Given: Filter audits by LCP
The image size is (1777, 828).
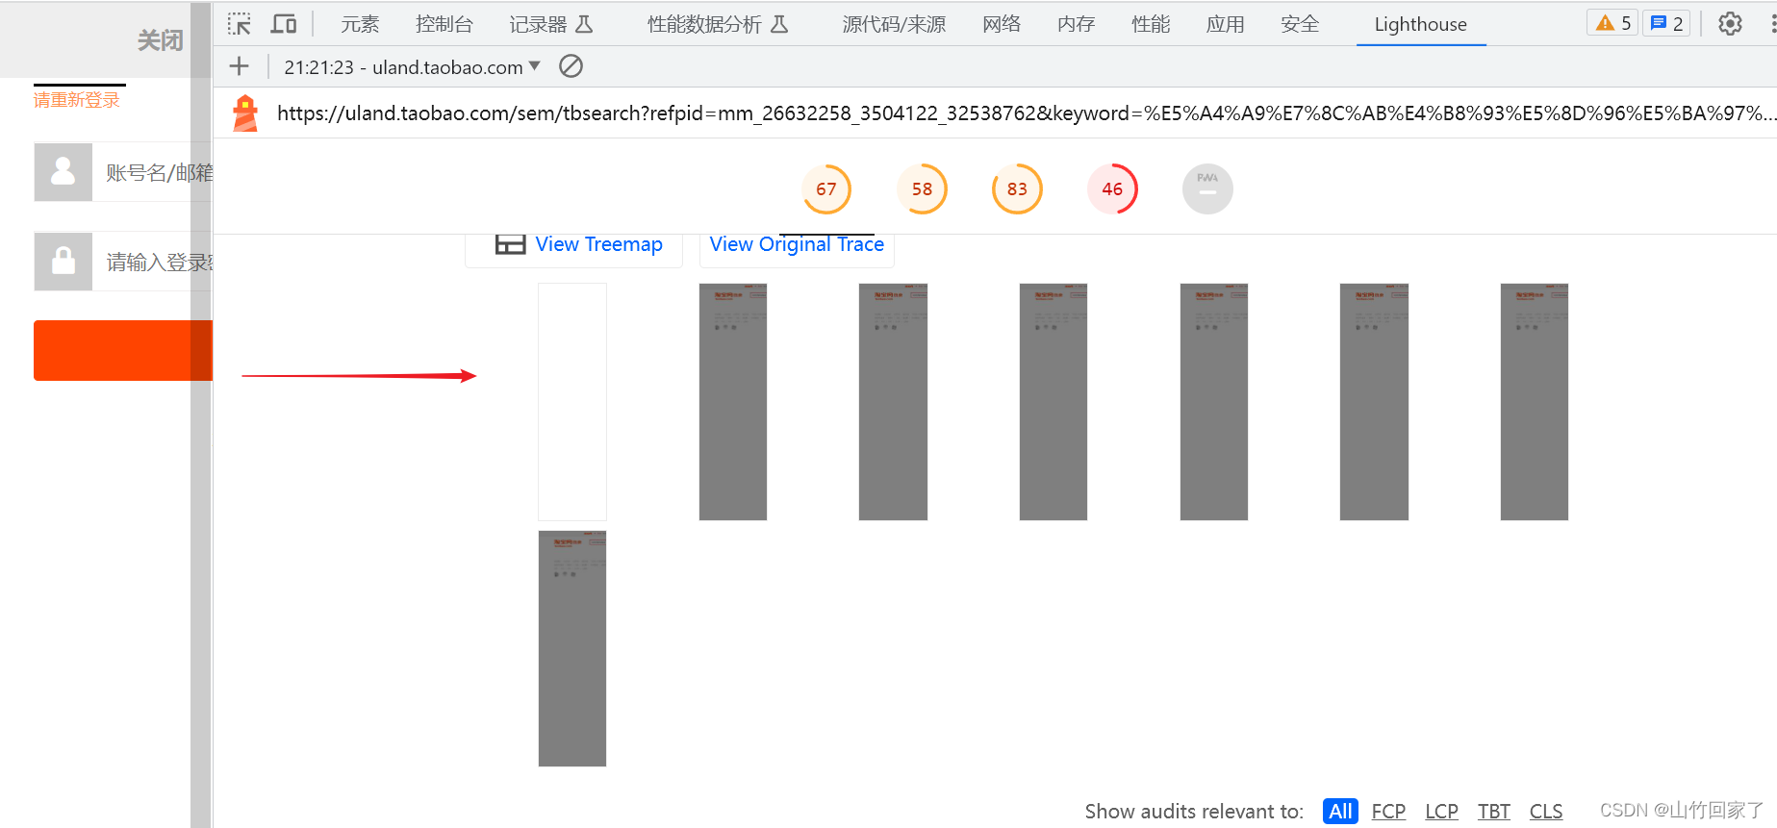Looking at the screenshot, I should coord(1441,811).
